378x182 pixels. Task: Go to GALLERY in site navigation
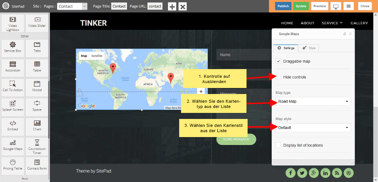pos(359,23)
